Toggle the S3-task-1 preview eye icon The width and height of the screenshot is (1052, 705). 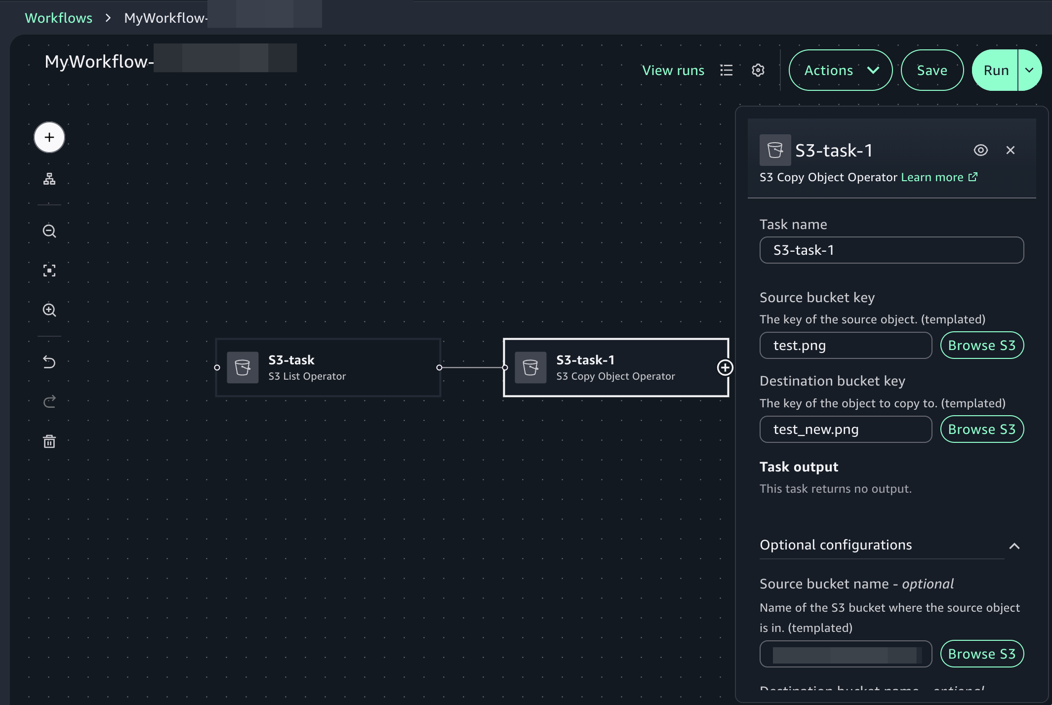click(981, 150)
